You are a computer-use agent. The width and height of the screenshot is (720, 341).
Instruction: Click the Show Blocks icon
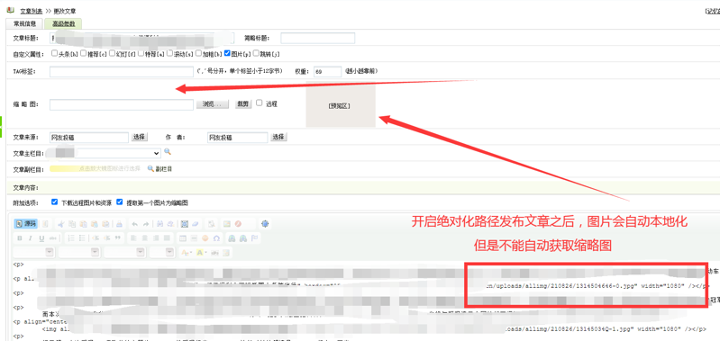pyautogui.click(x=211, y=224)
